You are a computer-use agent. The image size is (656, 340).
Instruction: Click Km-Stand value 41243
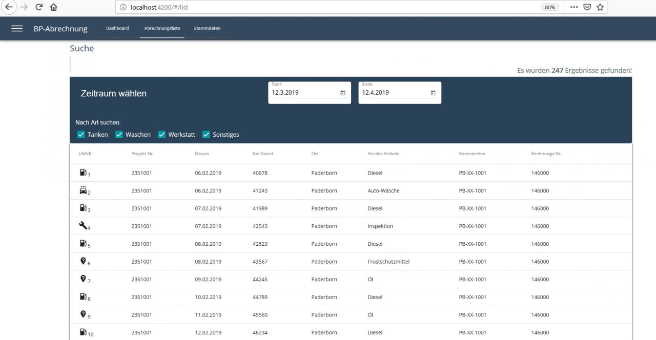pyautogui.click(x=260, y=190)
